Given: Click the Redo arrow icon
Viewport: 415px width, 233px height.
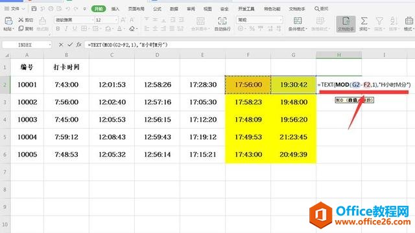Looking at the screenshot, I should coord(76,8).
